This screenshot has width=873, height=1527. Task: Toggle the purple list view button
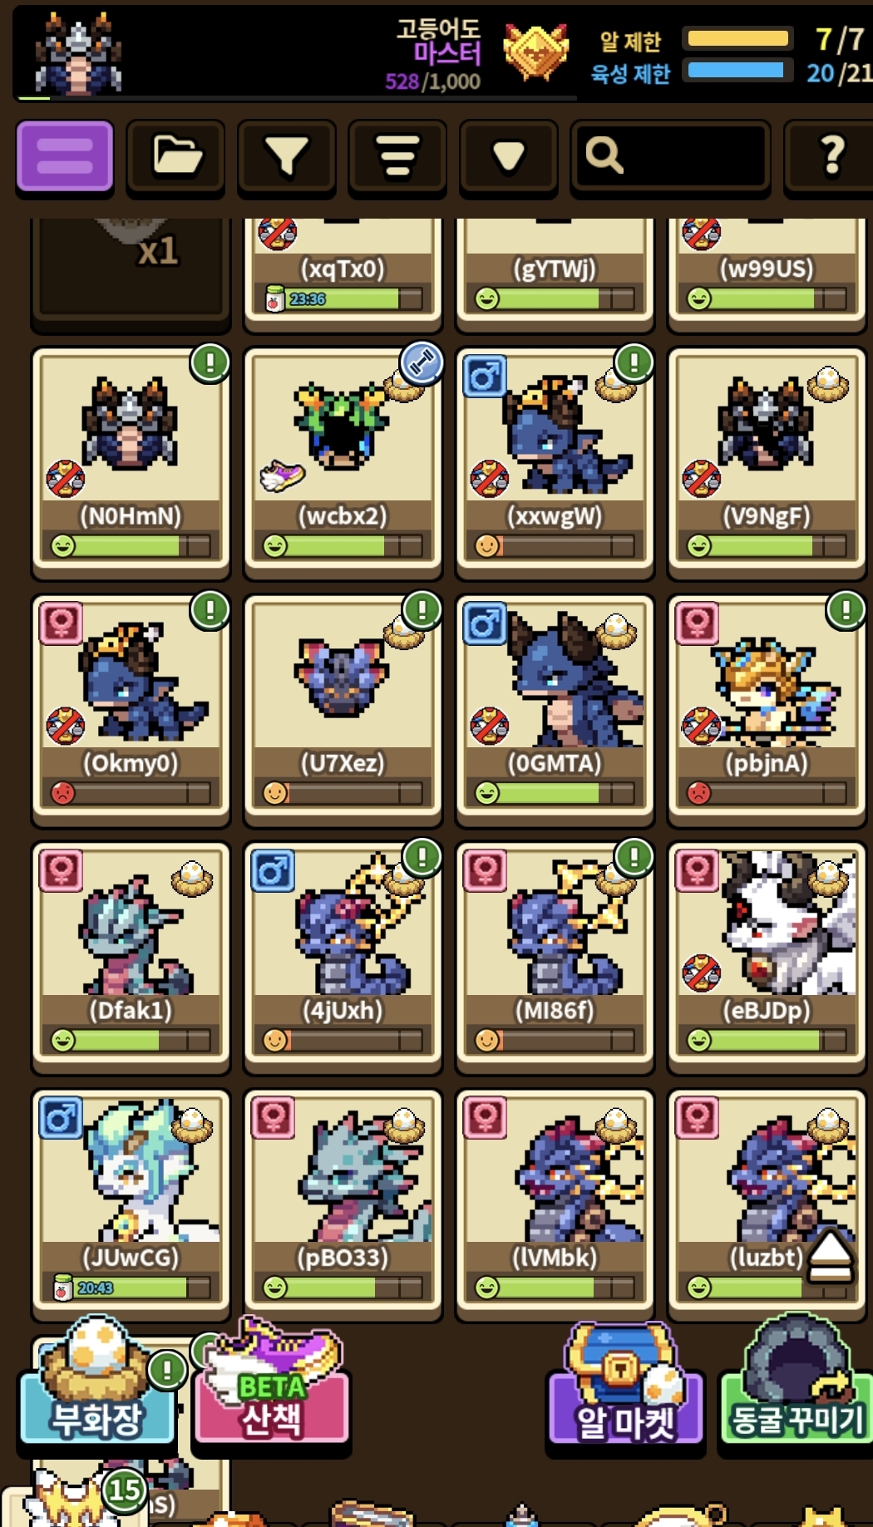(x=64, y=156)
